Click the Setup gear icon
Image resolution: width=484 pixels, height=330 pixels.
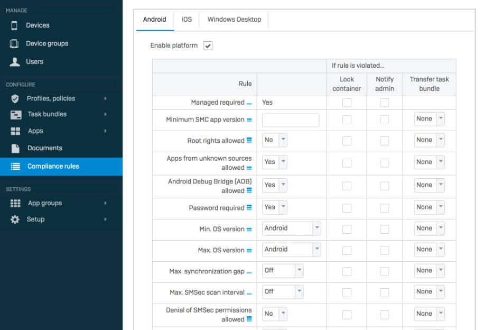coord(15,219)
